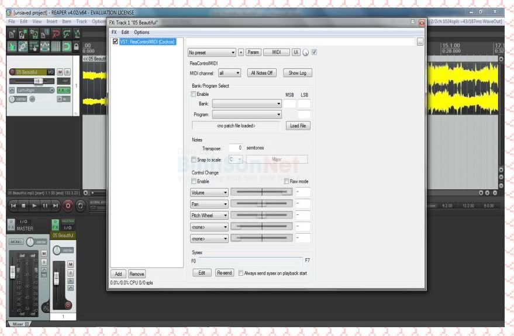Open the Insert menu in REAPER
The image size is (514, 336).
pyautogui.click(x=52, y=22)
